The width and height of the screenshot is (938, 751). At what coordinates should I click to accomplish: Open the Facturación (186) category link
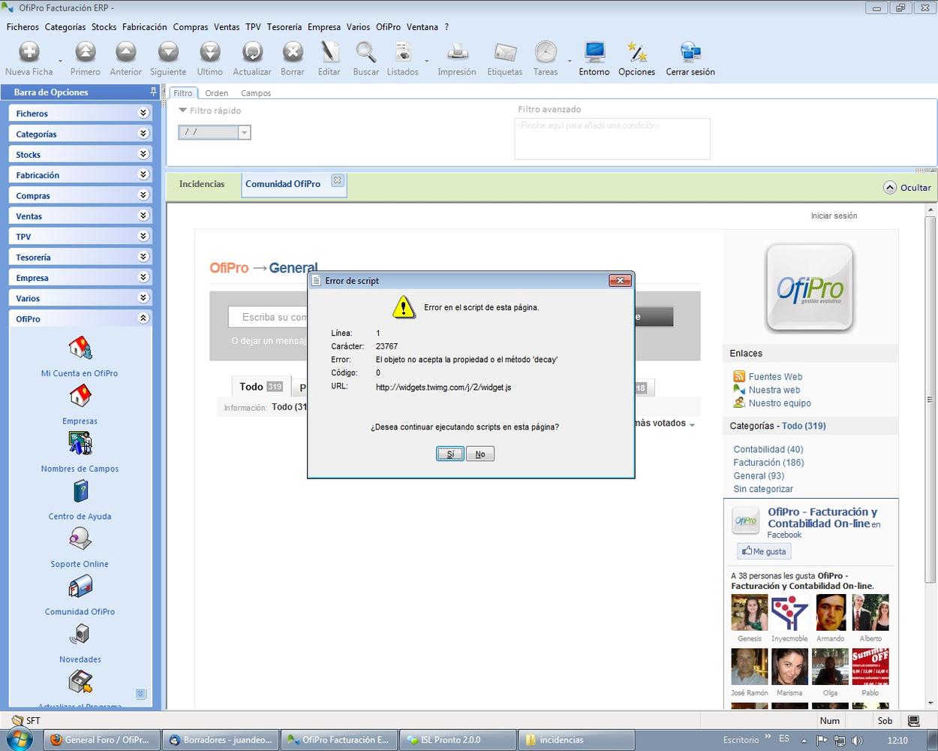[x=768, y=463]
